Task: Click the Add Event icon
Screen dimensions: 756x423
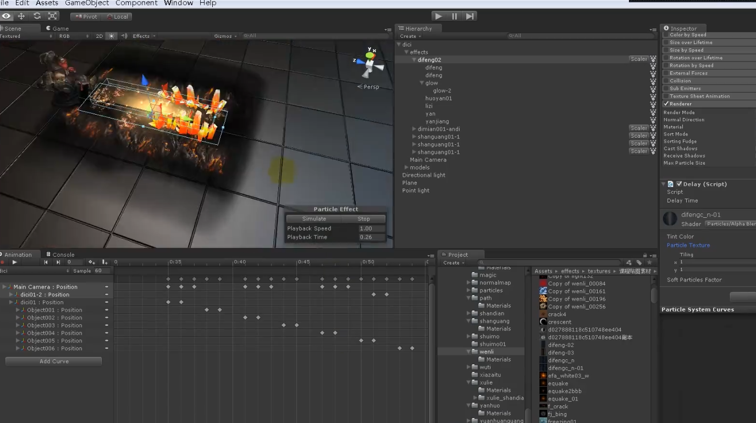Action: click(x=104, y=262)
